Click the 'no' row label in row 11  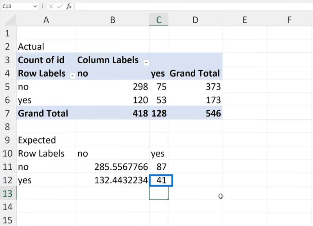coord(46,167)
